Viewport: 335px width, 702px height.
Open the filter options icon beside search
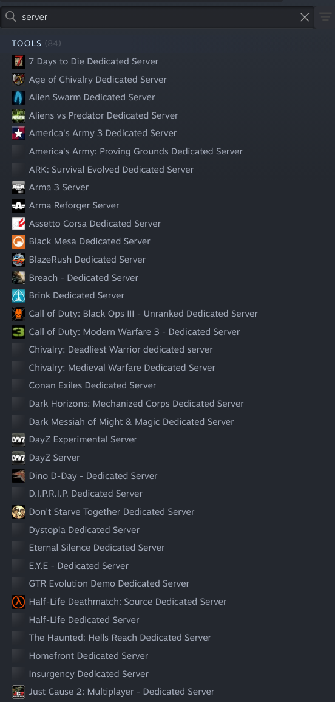pyautogui.click(x=325, y=17)
